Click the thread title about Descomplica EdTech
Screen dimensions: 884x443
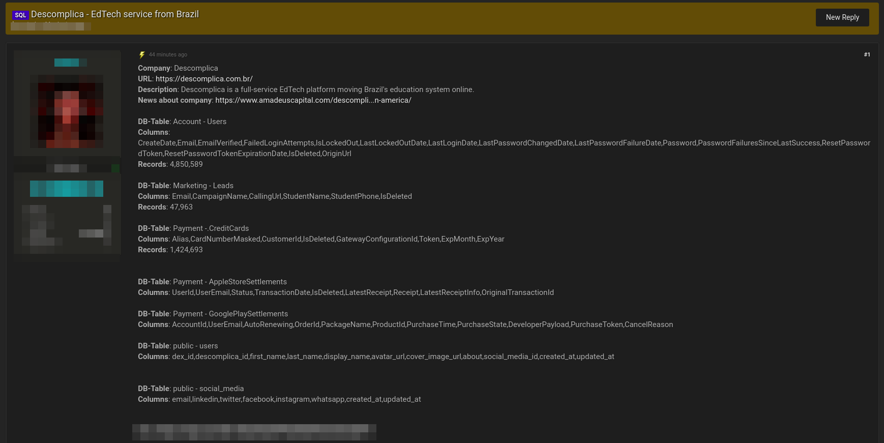point(115,14)
